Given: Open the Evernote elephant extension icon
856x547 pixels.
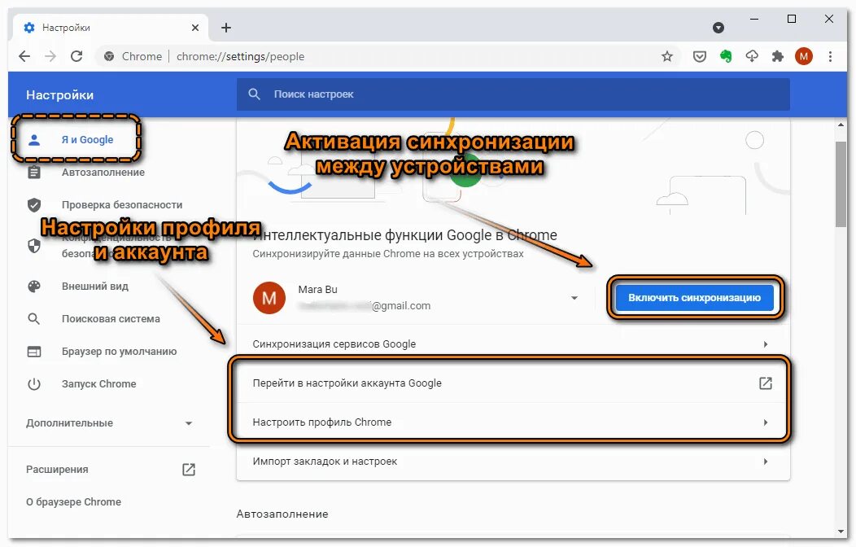Looking at the screenshot, I should (726, 56).
